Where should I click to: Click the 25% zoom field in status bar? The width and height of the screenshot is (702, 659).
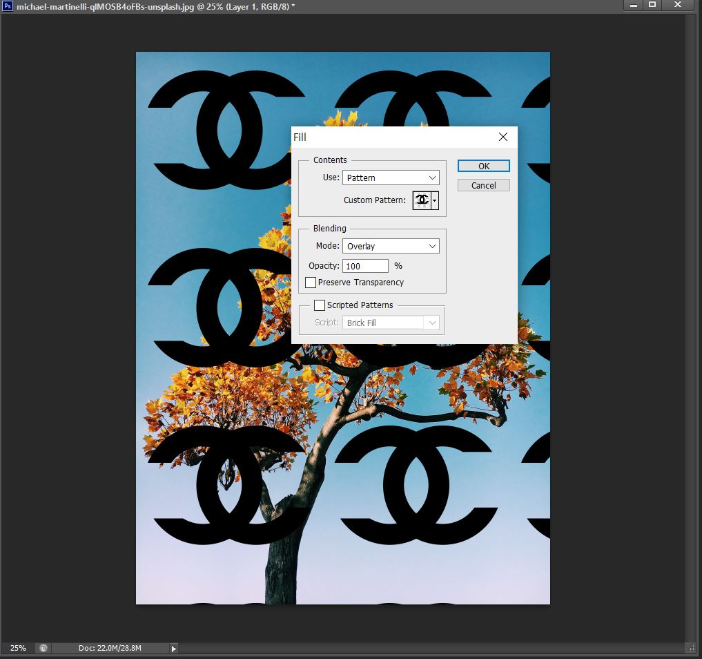pyautogui.click(x=18, y=648)
